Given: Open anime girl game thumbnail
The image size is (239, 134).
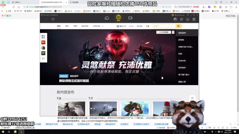Looking at the screenshot, I should point(135,109).
